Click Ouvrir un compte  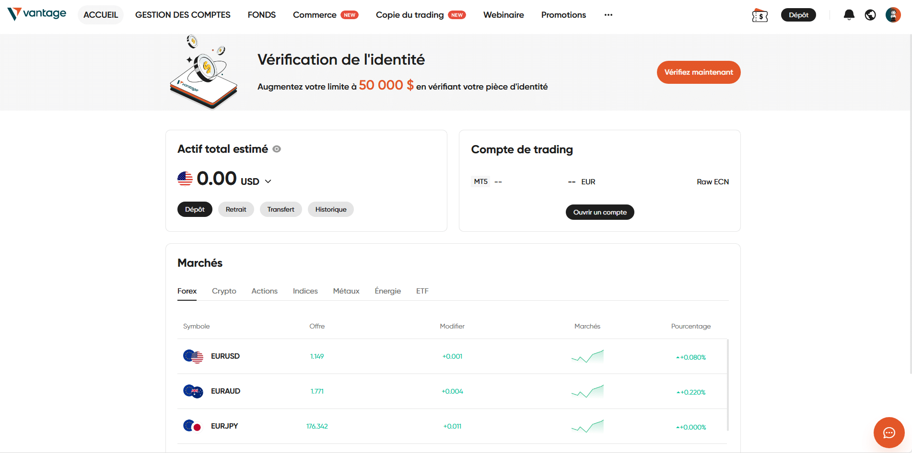(x=599, y=212)
